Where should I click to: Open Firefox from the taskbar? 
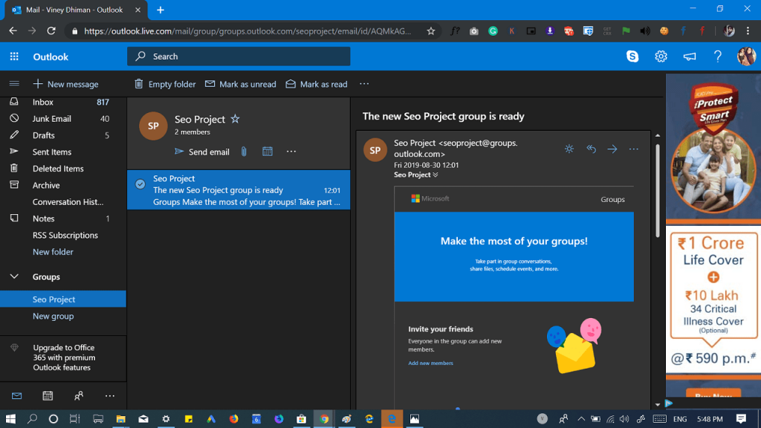pos(234,419)
